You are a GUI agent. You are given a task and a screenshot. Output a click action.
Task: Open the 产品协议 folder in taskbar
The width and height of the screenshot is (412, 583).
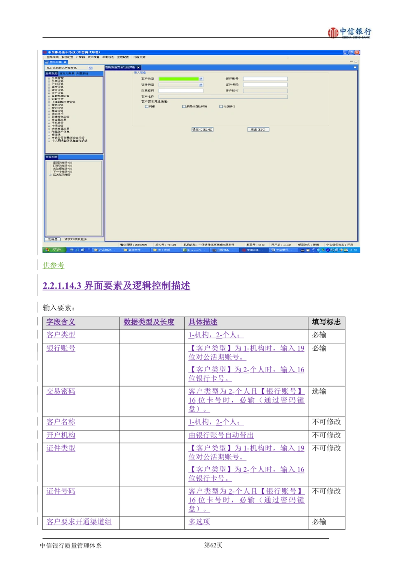pyautogui.click(x=103, y=250)
